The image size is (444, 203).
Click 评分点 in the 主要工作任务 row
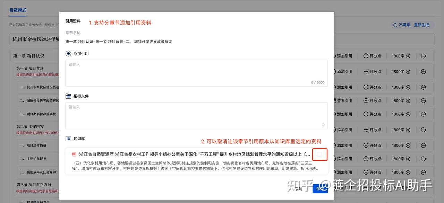pos(372,159)
